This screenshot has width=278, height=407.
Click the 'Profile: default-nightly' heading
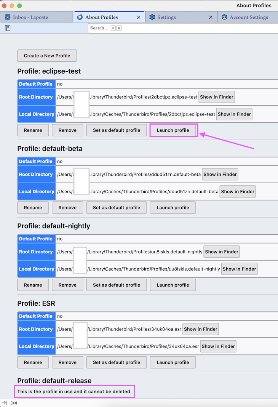(x=54, y=226)
